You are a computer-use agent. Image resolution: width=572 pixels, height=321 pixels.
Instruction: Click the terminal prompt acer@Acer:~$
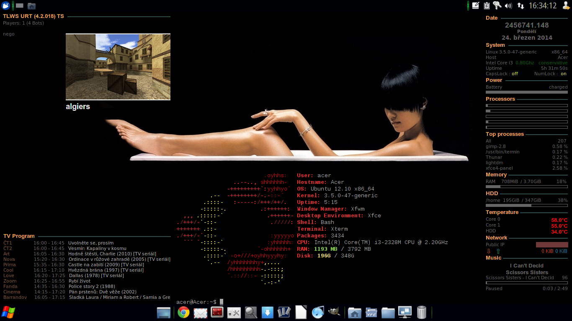pos(196,302)
